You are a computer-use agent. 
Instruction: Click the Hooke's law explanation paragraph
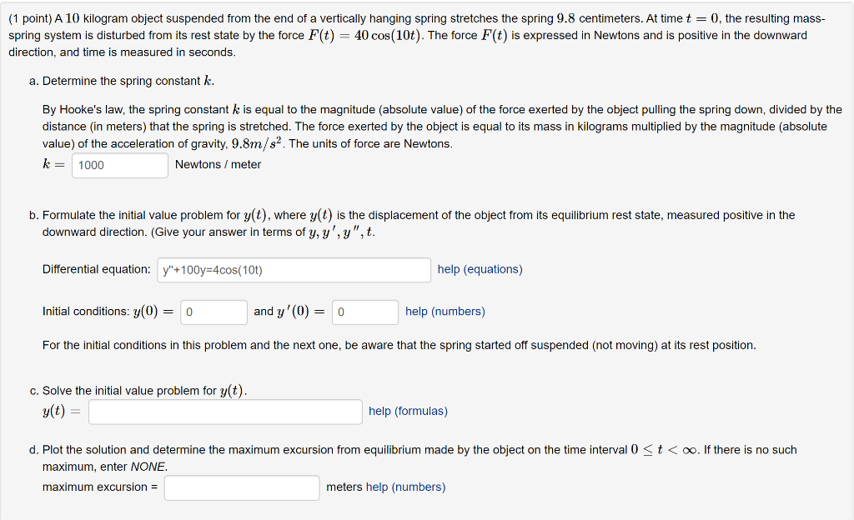417,125
